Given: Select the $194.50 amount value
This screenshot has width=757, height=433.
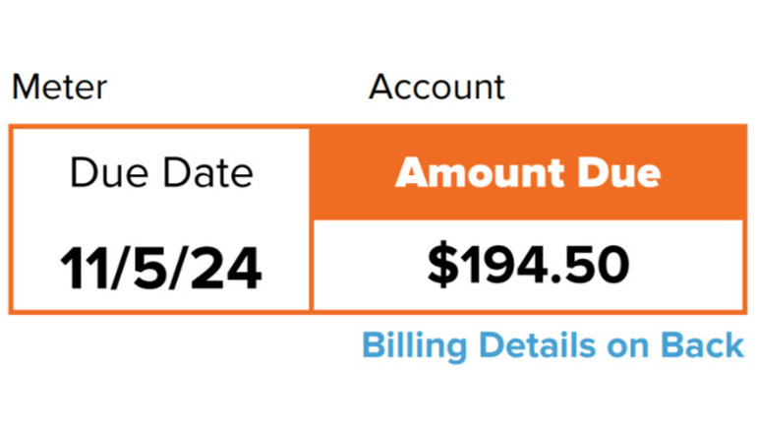Looking at the screenshot, I should point(528,264).
